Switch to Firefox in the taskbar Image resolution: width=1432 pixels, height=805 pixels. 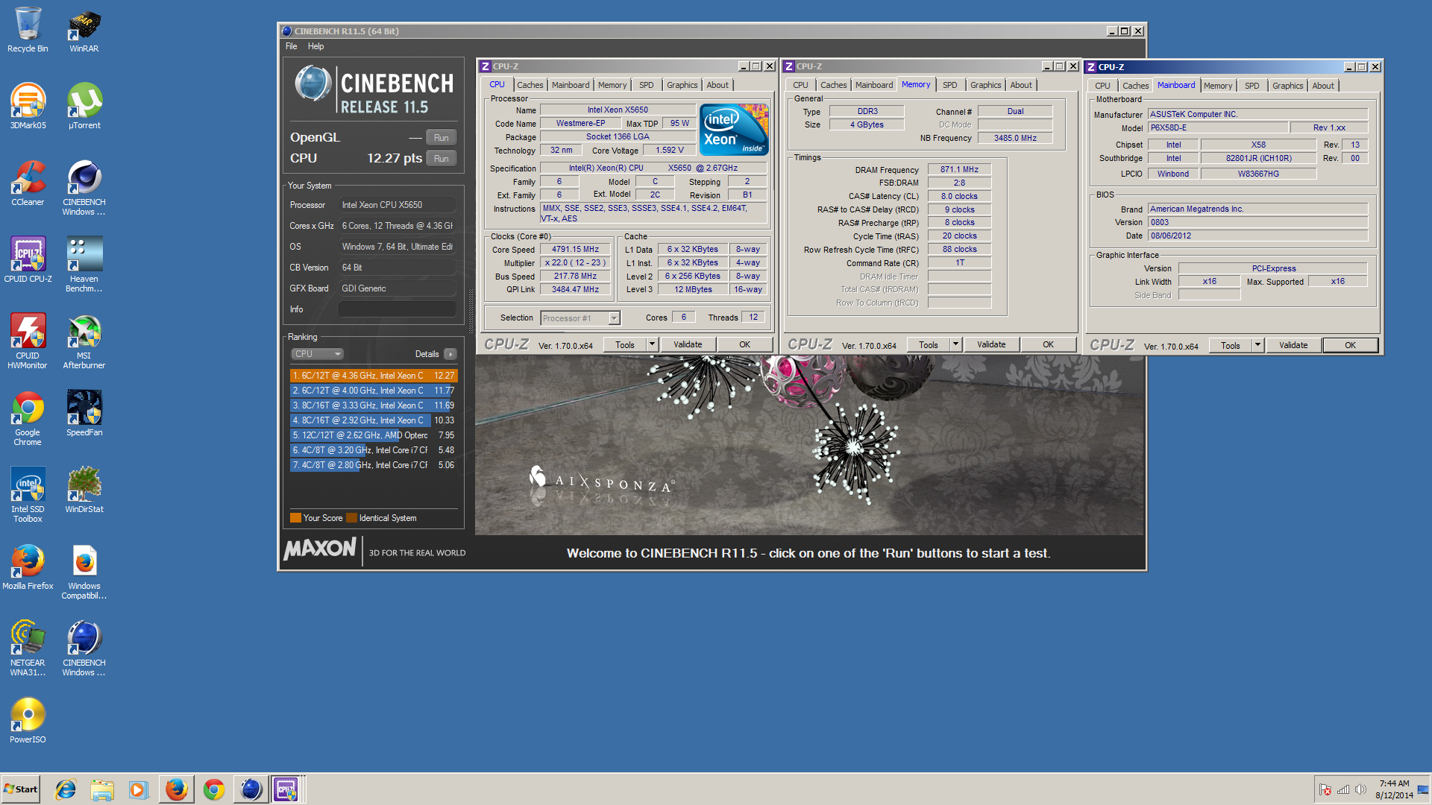tap(176, 789)
